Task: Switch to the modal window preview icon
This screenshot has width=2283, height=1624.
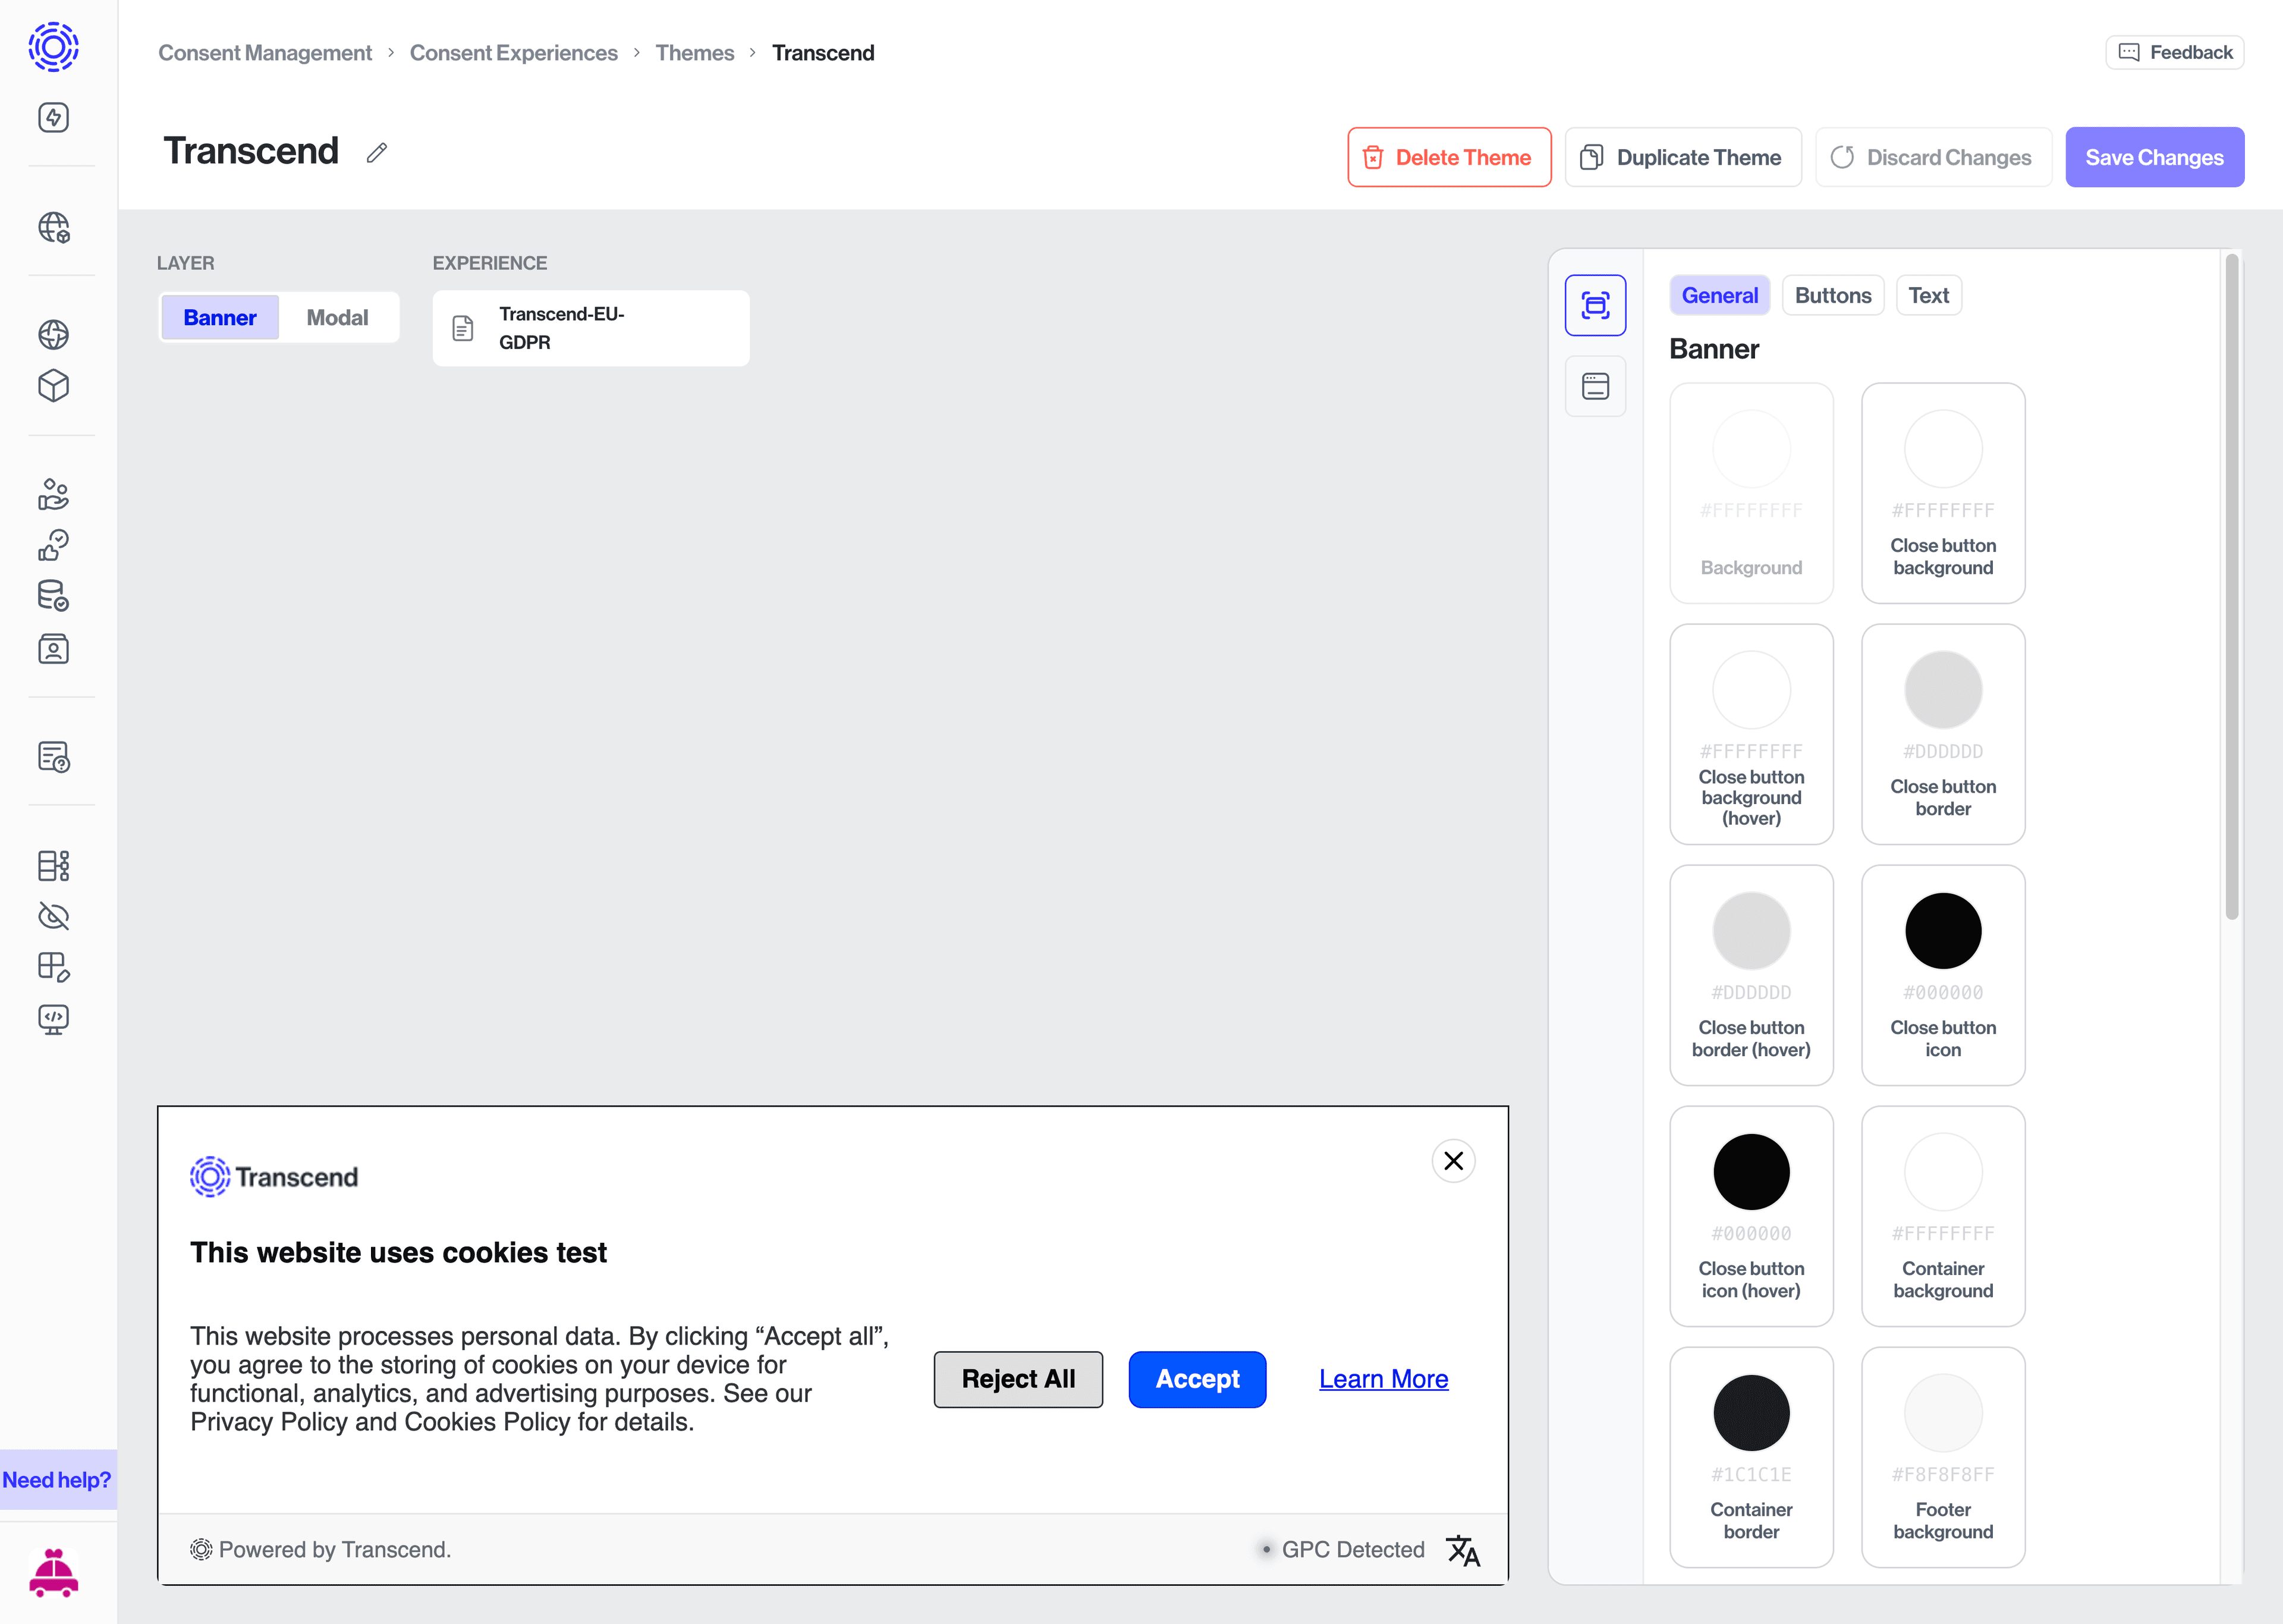Action: [1595, 386]
